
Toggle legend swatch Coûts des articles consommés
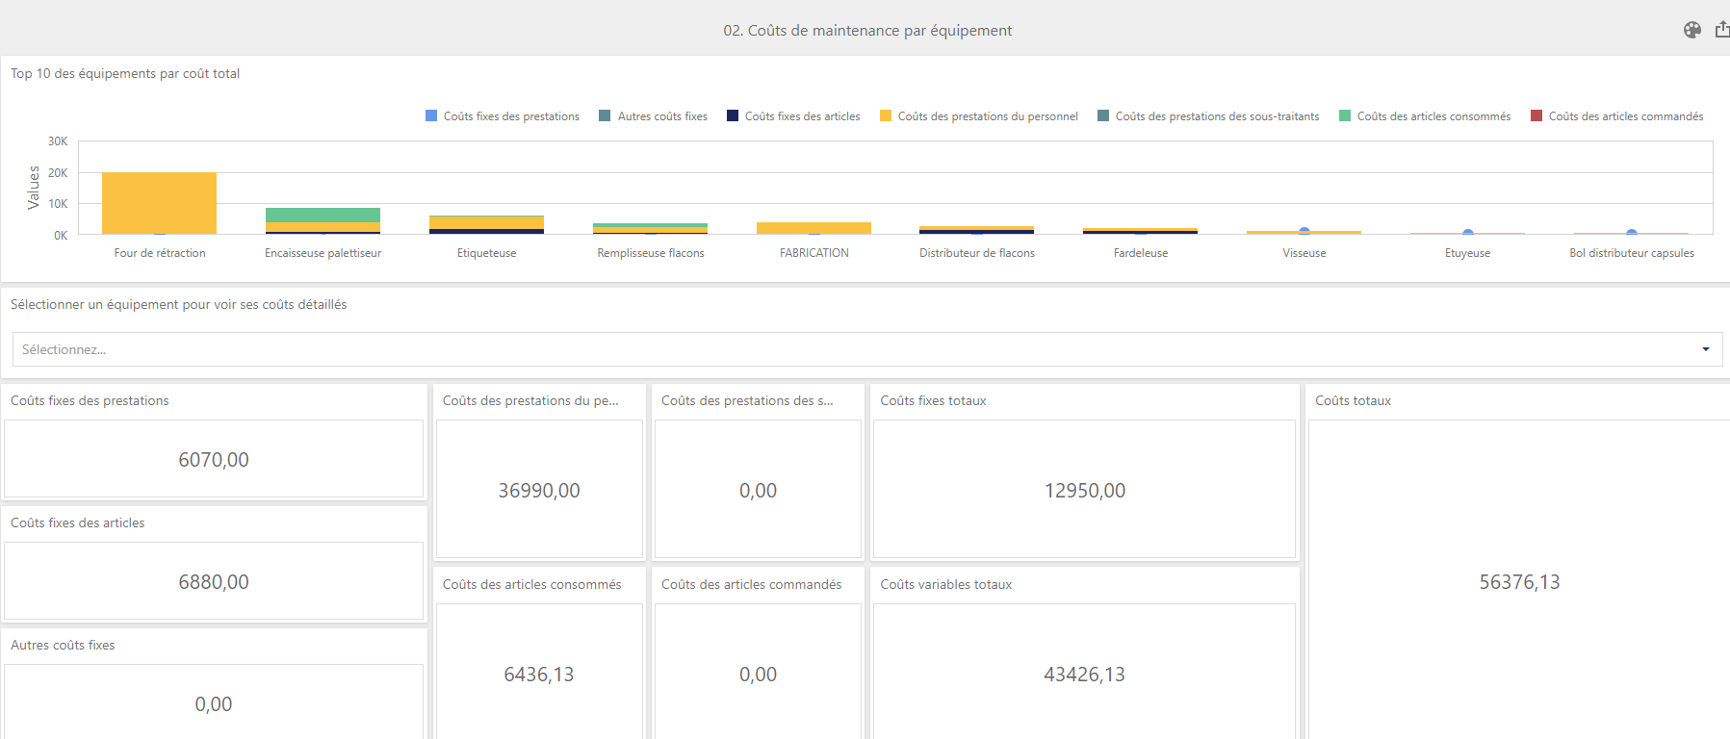pyautogui.click(x=1345, y=115)
